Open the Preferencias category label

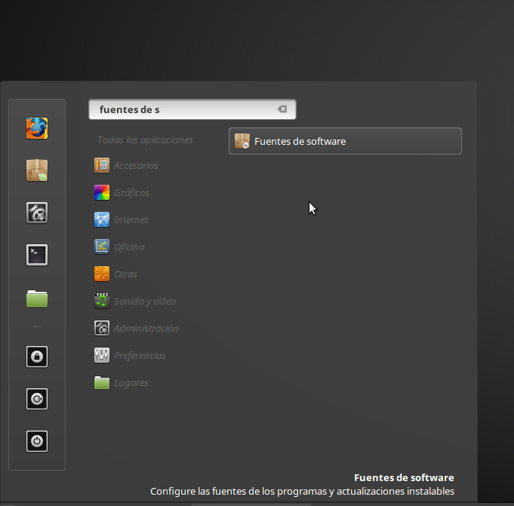(x=140, y=356)
